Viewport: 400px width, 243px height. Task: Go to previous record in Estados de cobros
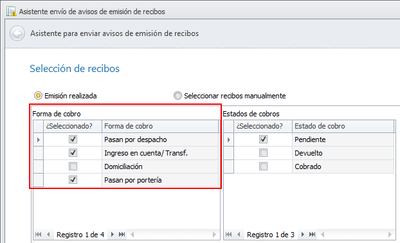[239, 235]
